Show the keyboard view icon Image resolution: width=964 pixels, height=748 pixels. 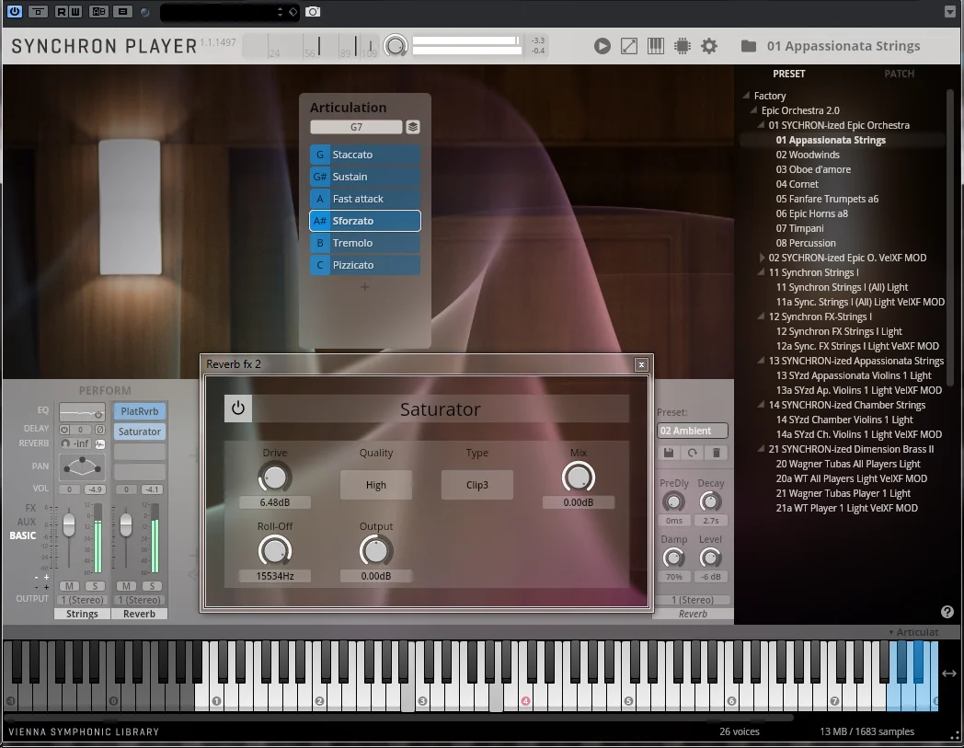pyautogui.click(x=655, y=46)
